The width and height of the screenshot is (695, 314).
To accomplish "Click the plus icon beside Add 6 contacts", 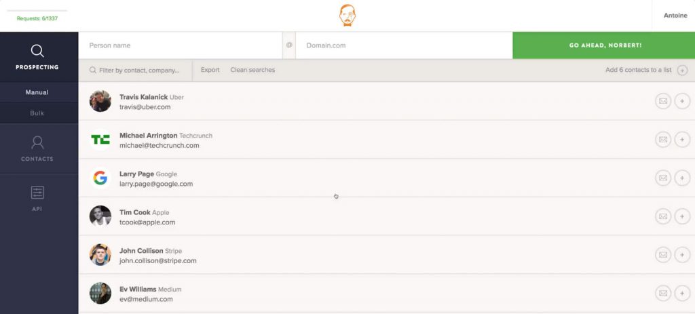I will [x=682, y=70].
